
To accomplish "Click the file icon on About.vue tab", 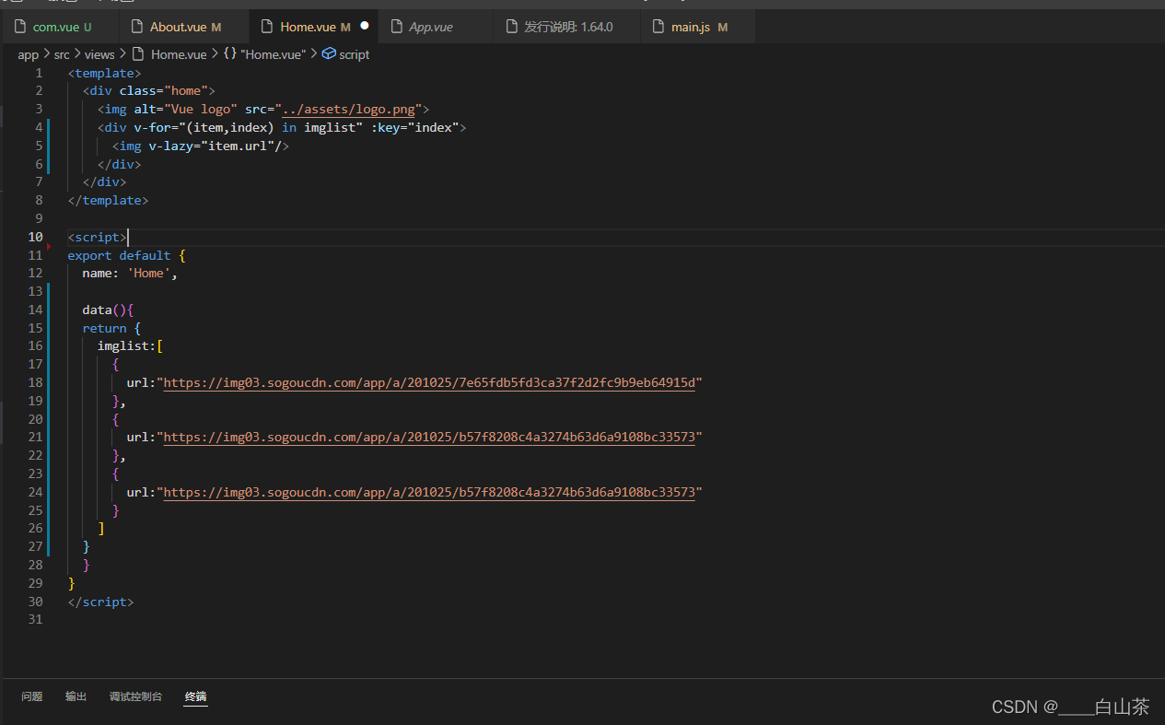I will (x=137, y=27).
